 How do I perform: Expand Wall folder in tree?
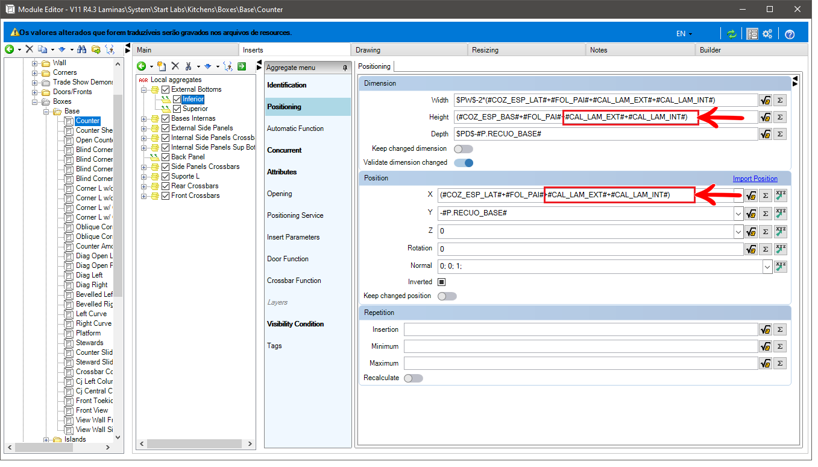pyautogui.click(x=35, y=63)
